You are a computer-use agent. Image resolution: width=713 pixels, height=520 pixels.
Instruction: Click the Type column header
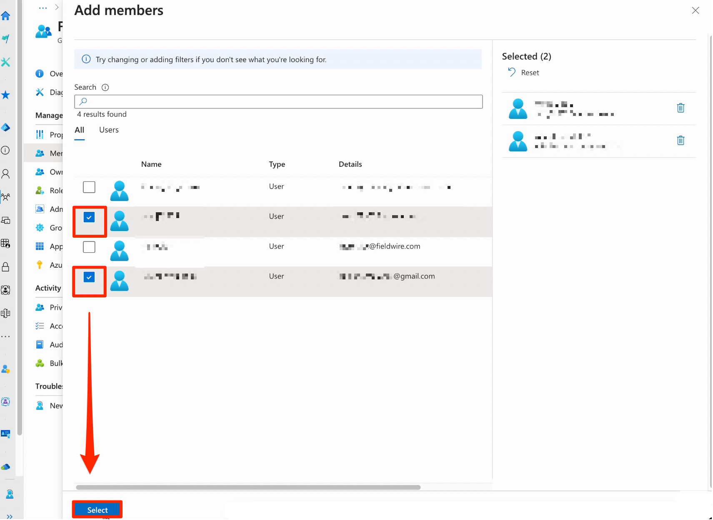click(x=277, y=164)
